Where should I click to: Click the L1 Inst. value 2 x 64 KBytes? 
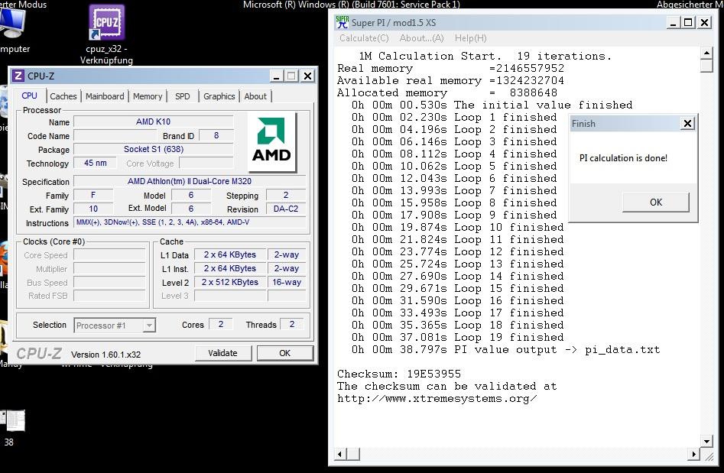click(x=230, y=268)
